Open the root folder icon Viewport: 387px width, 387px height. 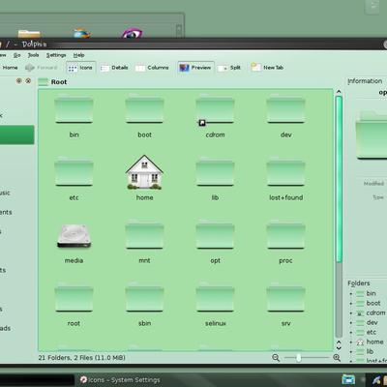[x=74, y=298]
